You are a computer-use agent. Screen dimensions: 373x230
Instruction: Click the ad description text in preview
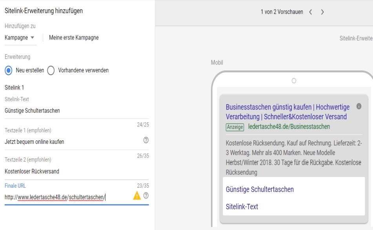(x=293, y=156)
